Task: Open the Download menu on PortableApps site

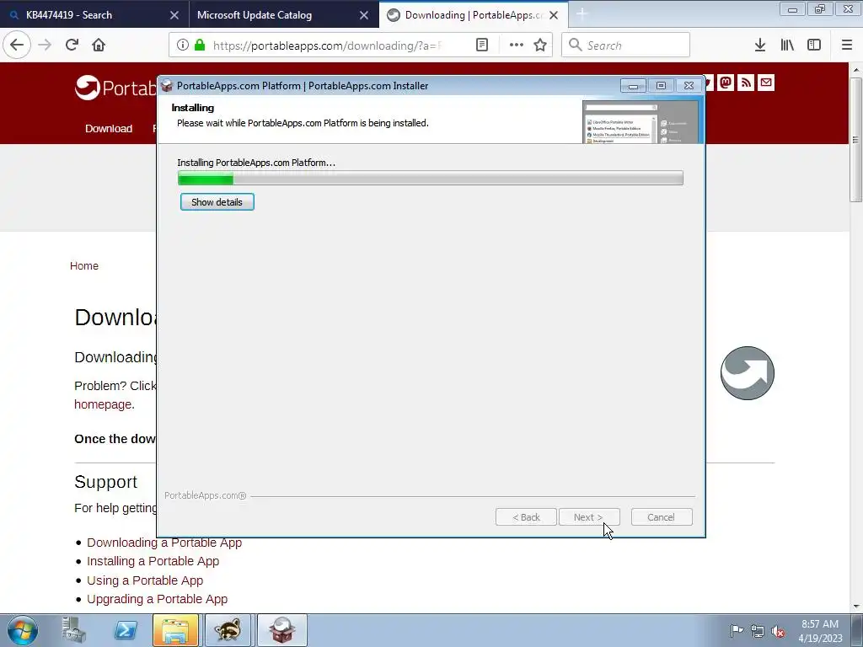Action: coord(109,128)
